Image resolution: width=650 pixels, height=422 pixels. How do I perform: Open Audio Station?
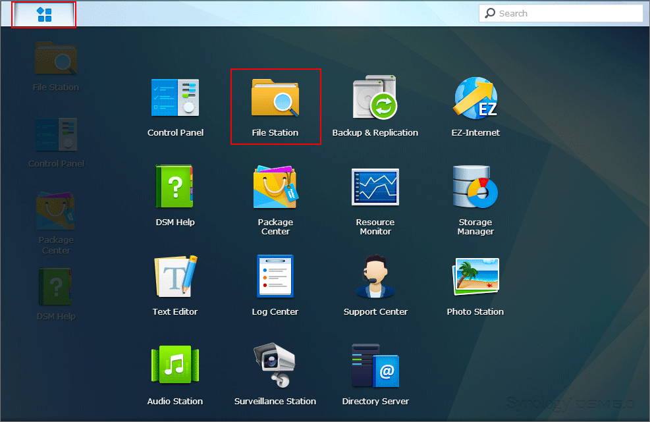(175, 375)
